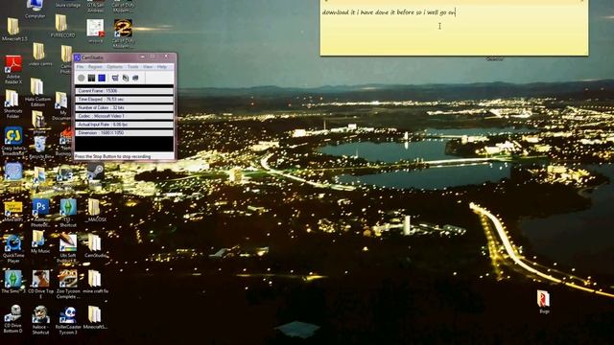Click the 'Actual Input Rate' row in CamStudio
Image resolution: width=614 pixels, height=345 pixels.
[124, 125]
